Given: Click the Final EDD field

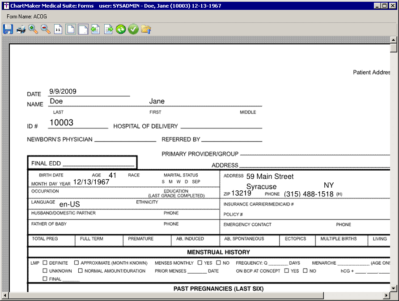Looking at the screenshot, I should coord(98,163).
